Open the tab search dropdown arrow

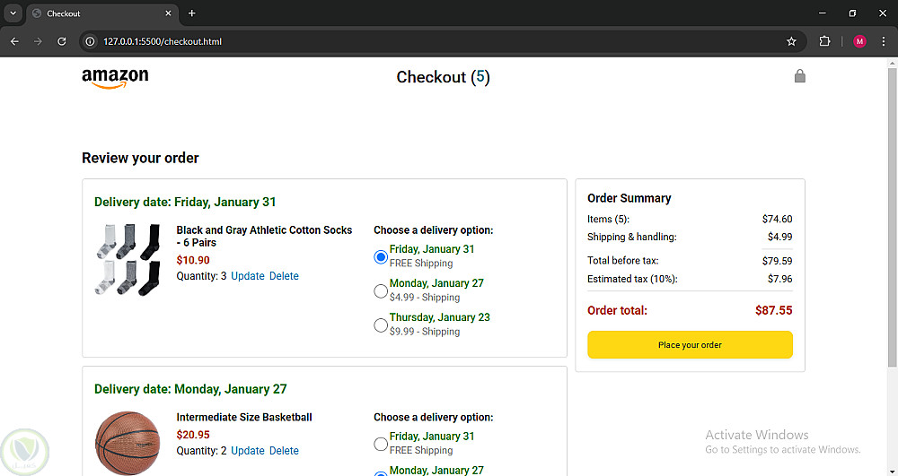(x=13, y=13)
